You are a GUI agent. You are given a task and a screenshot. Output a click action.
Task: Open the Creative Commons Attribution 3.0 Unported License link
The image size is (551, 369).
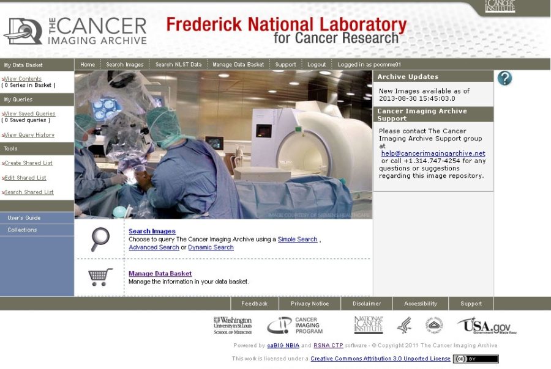point(381,359)
